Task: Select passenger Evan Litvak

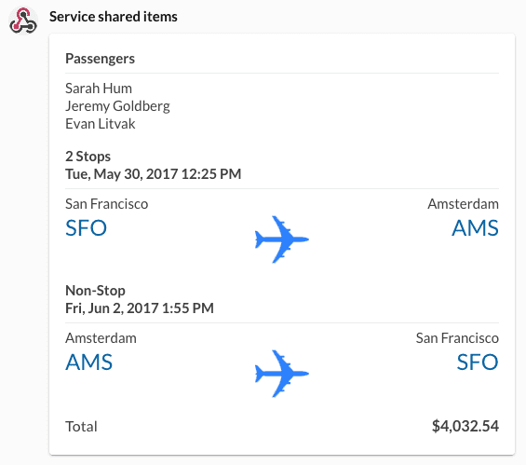Action: tap(101, 124)
